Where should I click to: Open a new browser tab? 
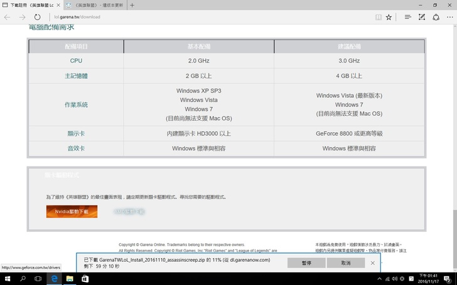tap(132, 5)
